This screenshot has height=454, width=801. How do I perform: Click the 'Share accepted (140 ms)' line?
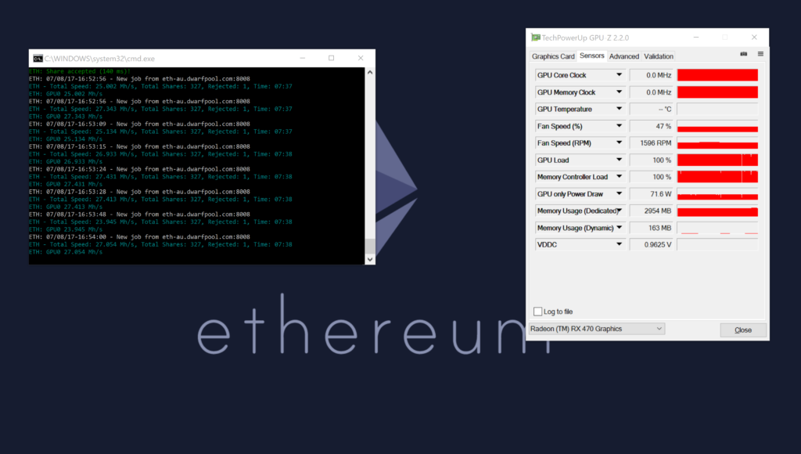[80, 71]
